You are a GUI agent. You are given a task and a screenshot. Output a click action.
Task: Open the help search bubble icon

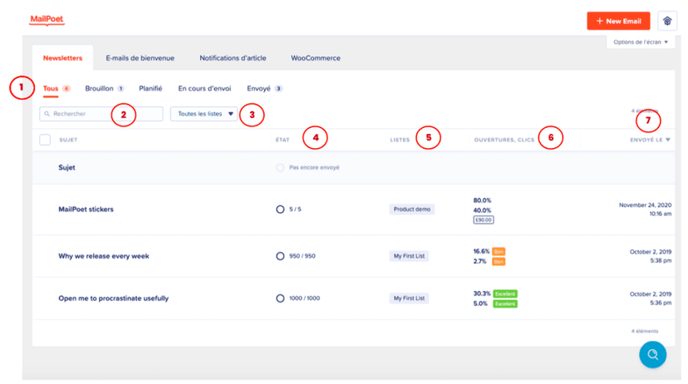point(652,355)
